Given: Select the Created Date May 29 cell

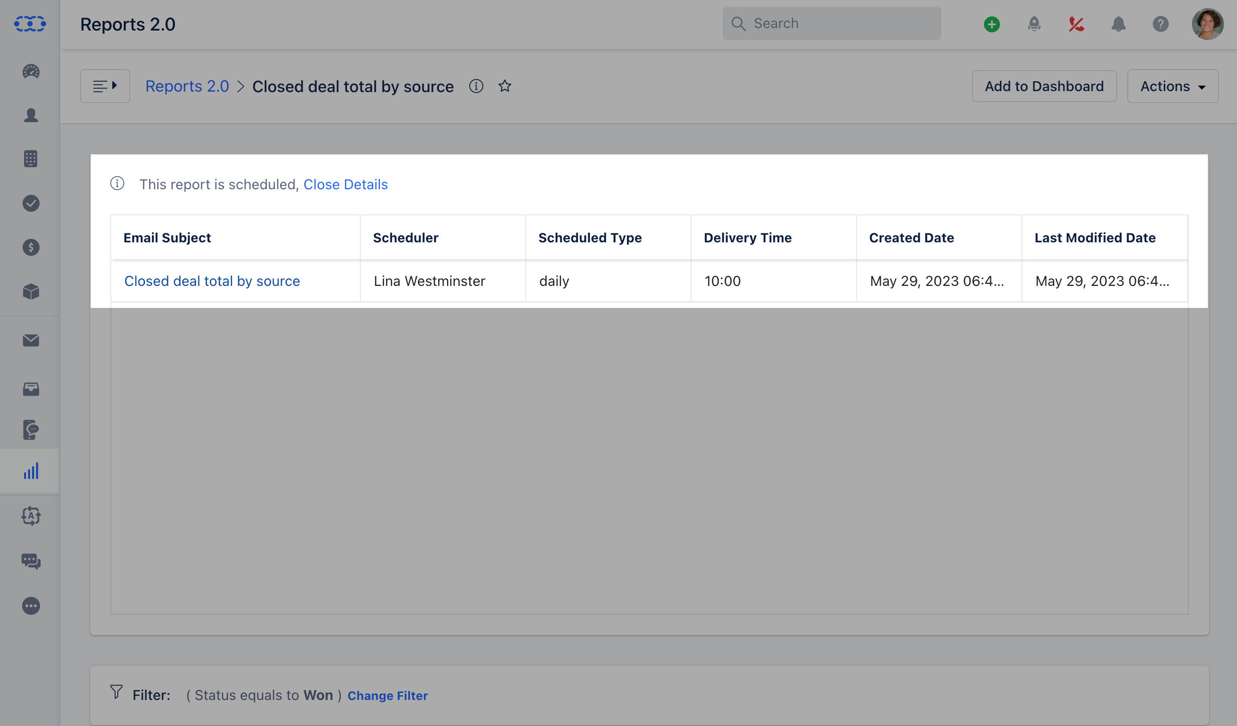Looking at the screenshot, I should (939, 281).
